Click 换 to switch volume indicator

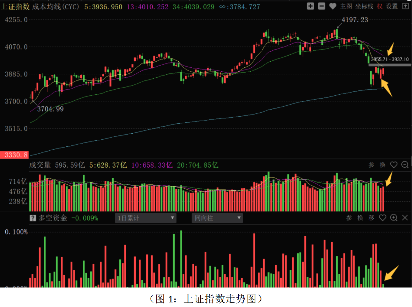click(382, 164)
